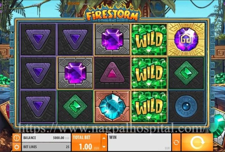This screenshot has width=225, height=152.
Task: Click the purple gem in top row
Action: pyautogui.click(x=112, y=39)
